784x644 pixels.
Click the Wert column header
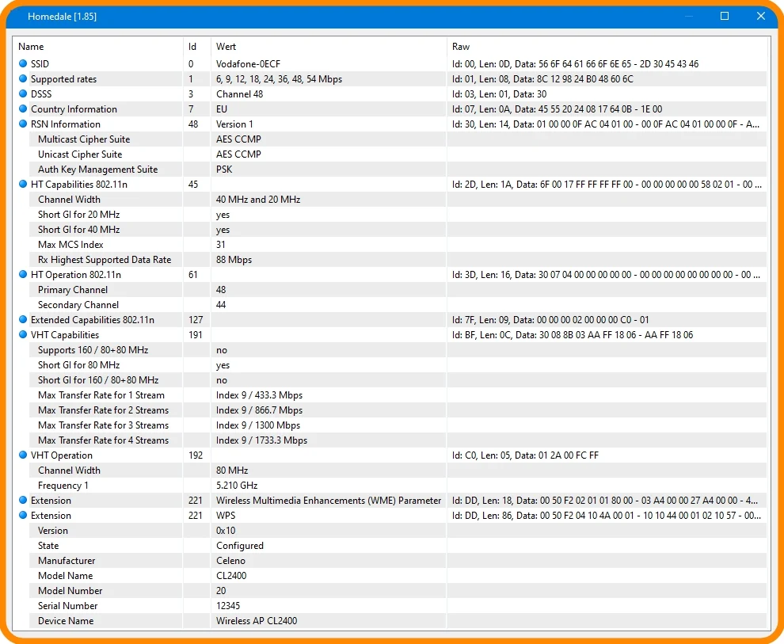click(226, 47)
